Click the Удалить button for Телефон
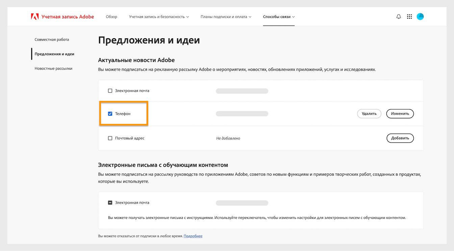This screenshot has width=454, height=251. 369,113
